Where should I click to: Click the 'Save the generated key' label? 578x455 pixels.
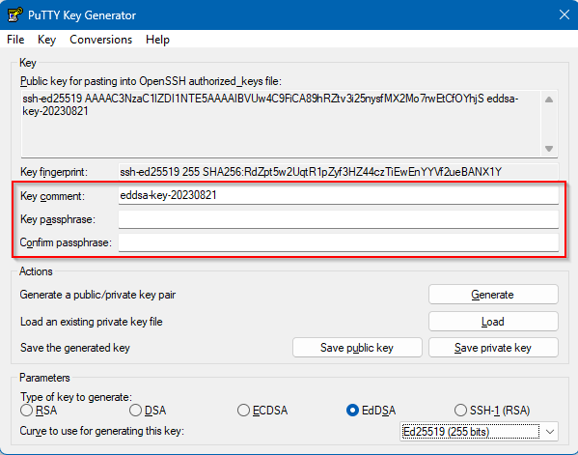pos(75,348)
